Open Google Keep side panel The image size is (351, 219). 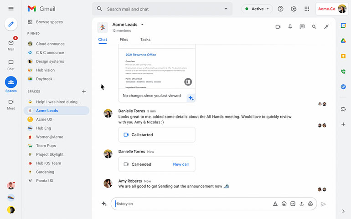[343, 56]
